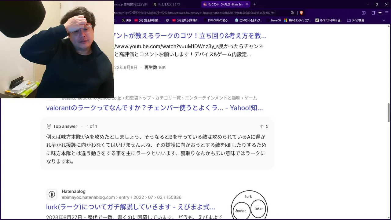The width and height of the screenshot is (391, 220).
Task: Click the 1 of 1 answer counter
Action: pyautogui.click(x=92, y=127)
